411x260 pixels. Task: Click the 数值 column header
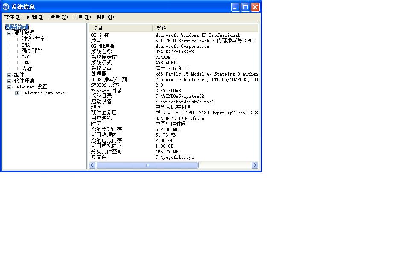pyautogui.click(x=205, y=28)
